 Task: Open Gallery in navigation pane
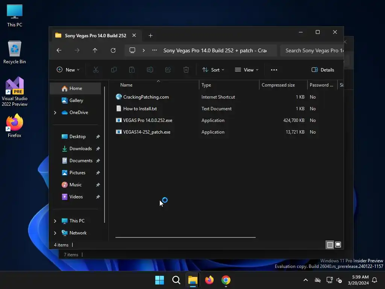[75, 100]
